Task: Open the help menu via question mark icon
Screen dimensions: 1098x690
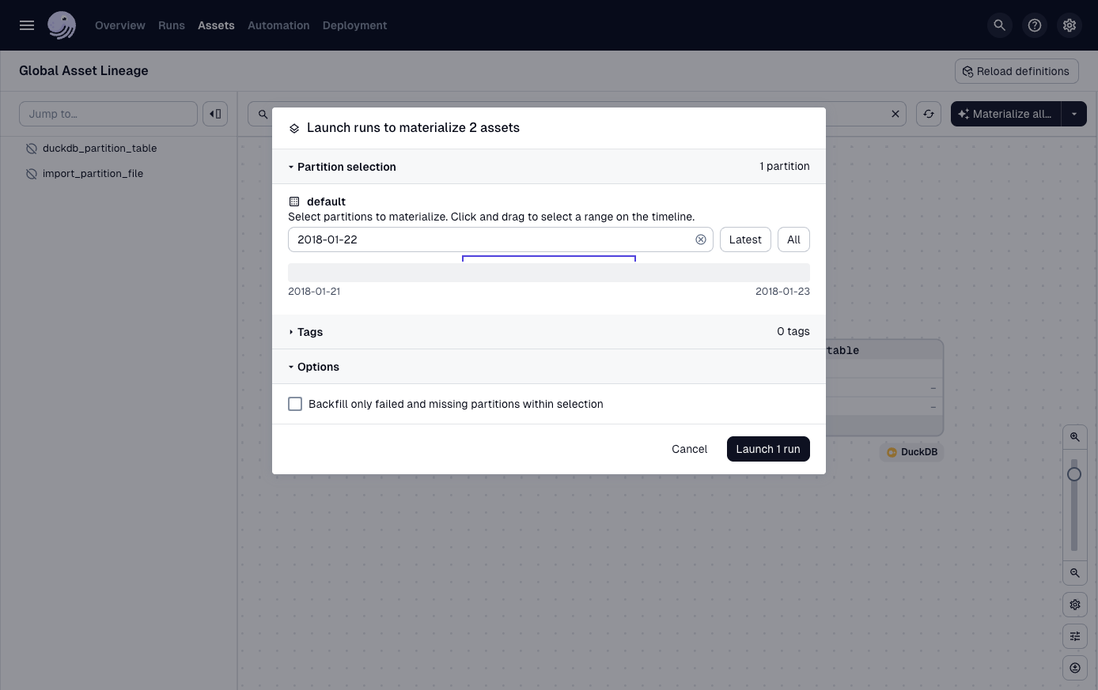Action: point(1035,25)
